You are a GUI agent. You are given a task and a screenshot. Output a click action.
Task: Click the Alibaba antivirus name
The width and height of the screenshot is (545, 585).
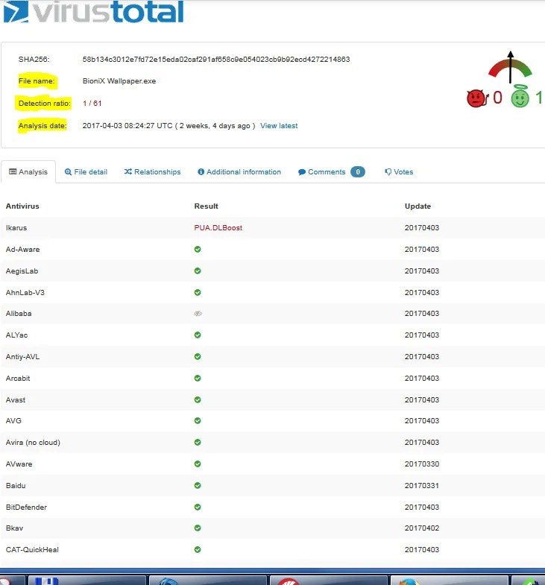pyautogui.click(x=19, y=314)
